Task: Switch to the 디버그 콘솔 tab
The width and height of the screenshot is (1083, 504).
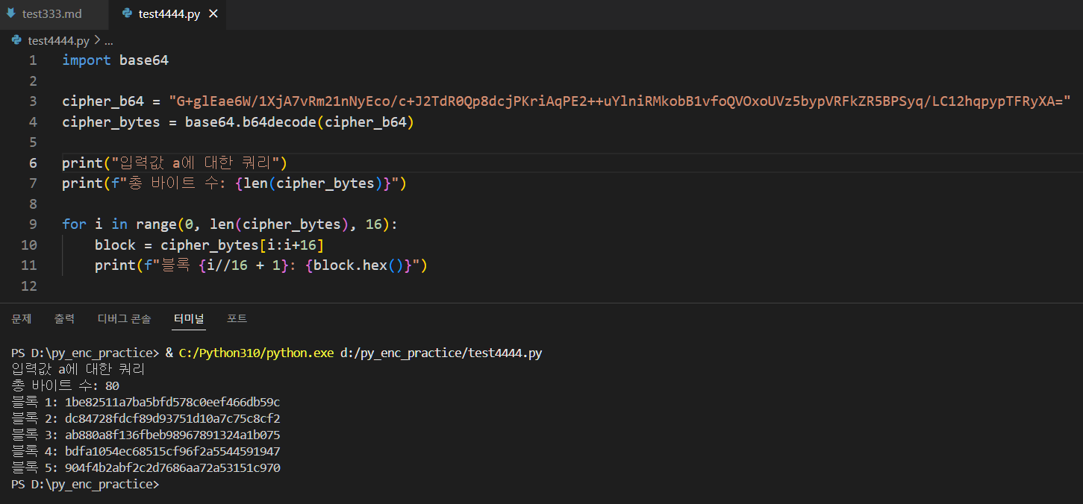Action: point(124,318)
